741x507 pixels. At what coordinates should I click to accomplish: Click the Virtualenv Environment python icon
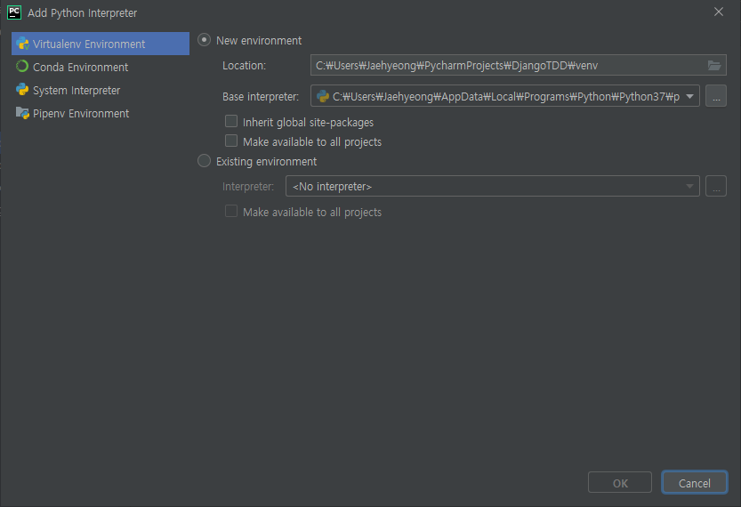22,44
